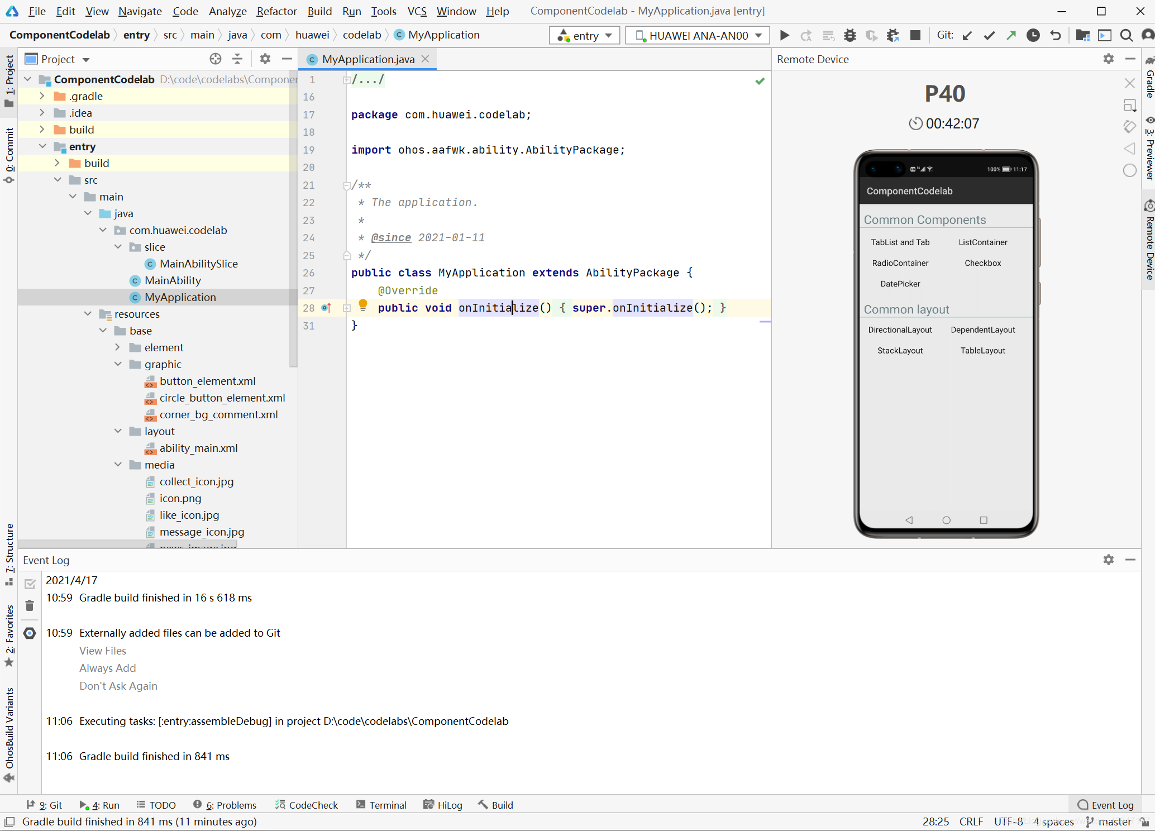Click the locate target icon in Project panel
The height and width of the screenshot is (831, 1155).
tap(216, 59)
